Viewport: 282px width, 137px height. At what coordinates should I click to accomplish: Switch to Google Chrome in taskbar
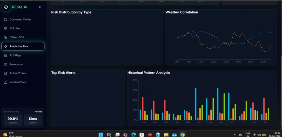[182, 135]
